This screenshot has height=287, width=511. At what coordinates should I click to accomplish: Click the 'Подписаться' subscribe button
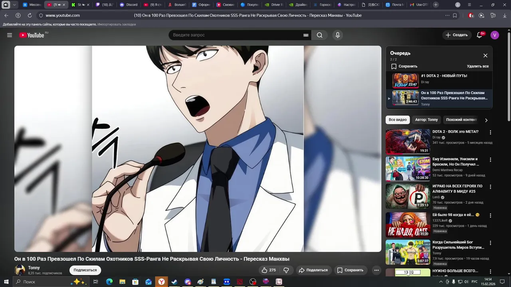pyautogui.click(x=85, y=270)
